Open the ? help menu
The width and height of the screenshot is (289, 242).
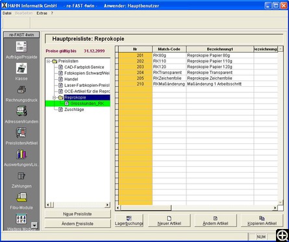[52, 14]
